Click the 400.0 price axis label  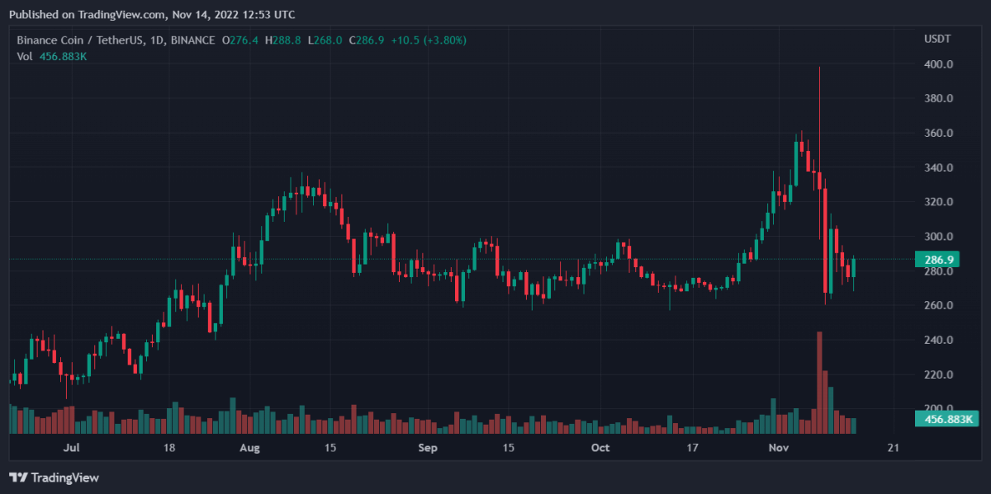coord(940,64)
